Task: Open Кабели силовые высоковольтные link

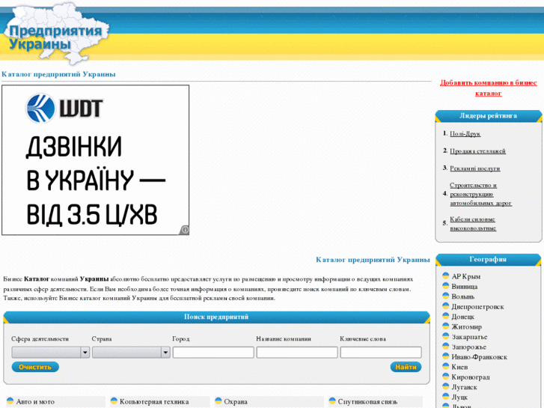Action: (x=473, y=224)
